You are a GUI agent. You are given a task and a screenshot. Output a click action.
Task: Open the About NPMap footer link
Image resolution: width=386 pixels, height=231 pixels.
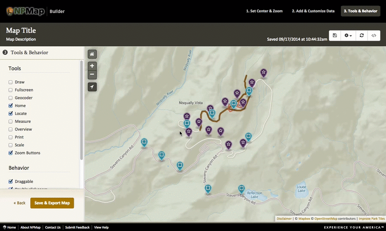point(30,227)
